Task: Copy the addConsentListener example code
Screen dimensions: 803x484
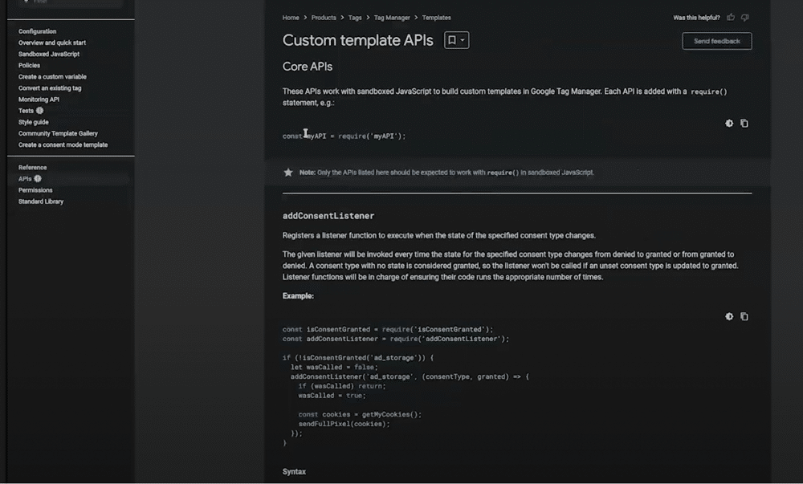Action: click(744, 317)
